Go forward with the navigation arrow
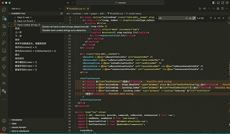230x134 pixels. 73,2
